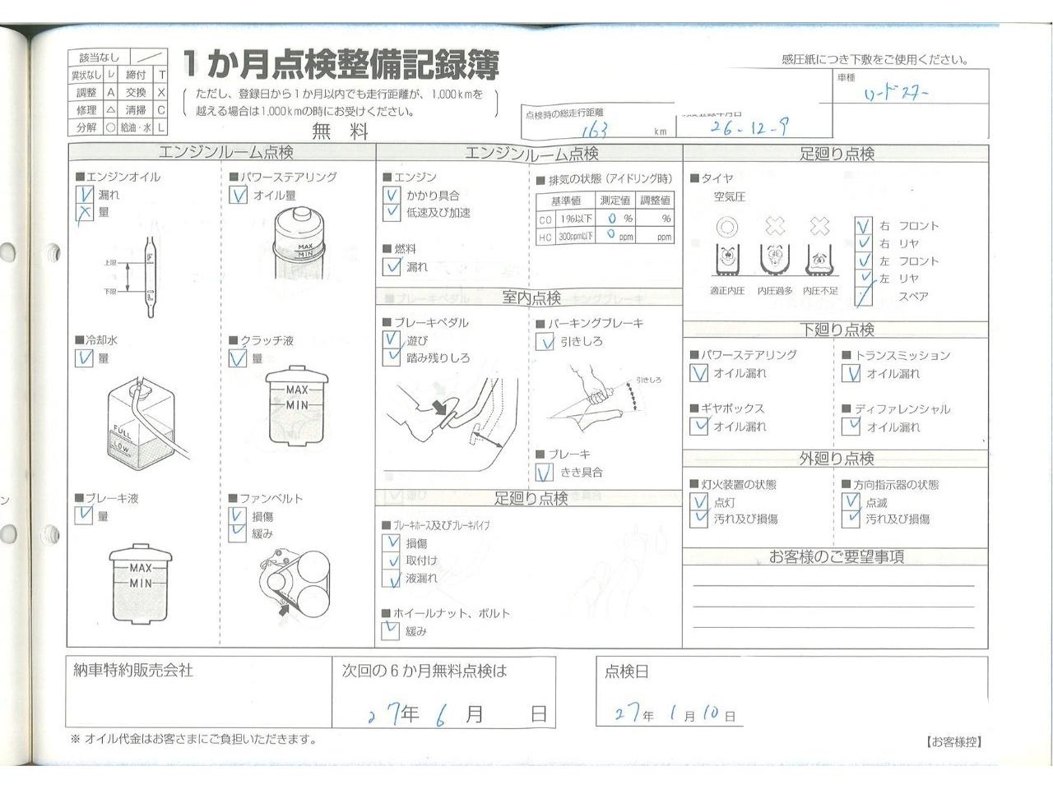1053x789 pixels.
Task: Toggle the 方向指示器 点滅 checkbox
Action: click(851, 501)
